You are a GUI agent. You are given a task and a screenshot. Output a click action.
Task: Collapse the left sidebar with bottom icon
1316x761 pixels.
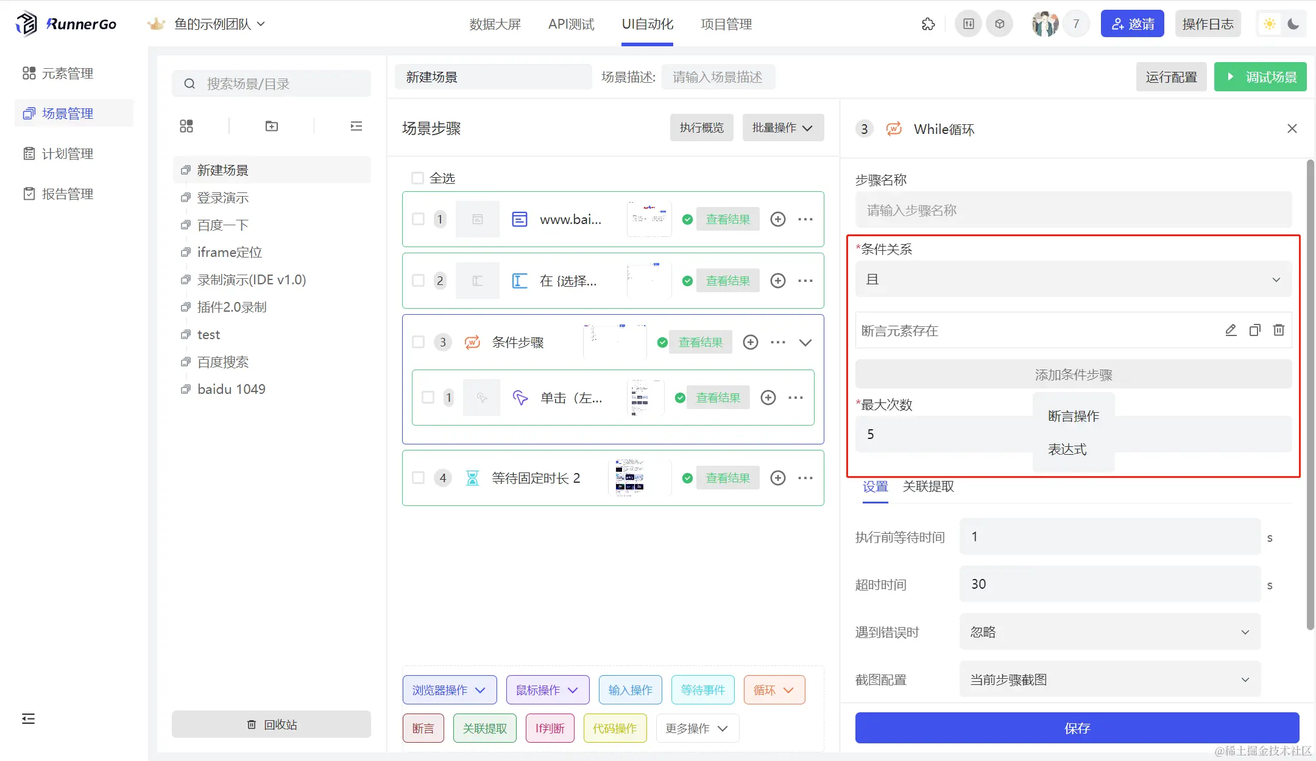tap(28, 719)
